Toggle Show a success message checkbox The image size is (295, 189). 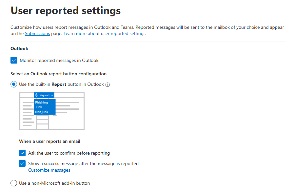pos(22,163)
